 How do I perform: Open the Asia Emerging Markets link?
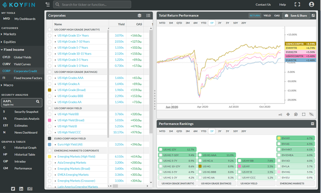[72, 162]
